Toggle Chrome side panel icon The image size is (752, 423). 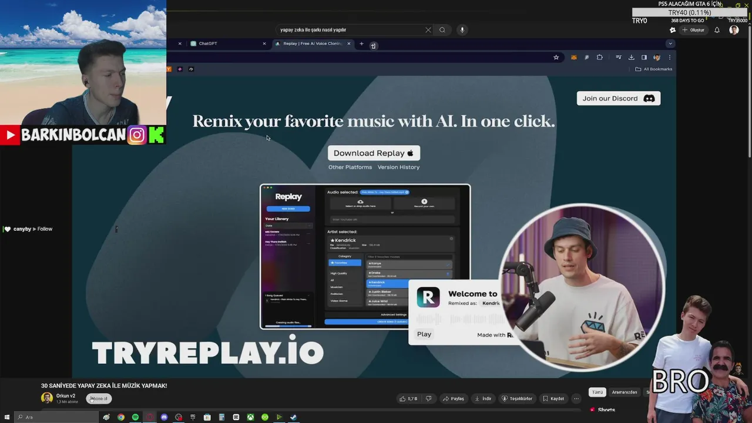(644, 57)
